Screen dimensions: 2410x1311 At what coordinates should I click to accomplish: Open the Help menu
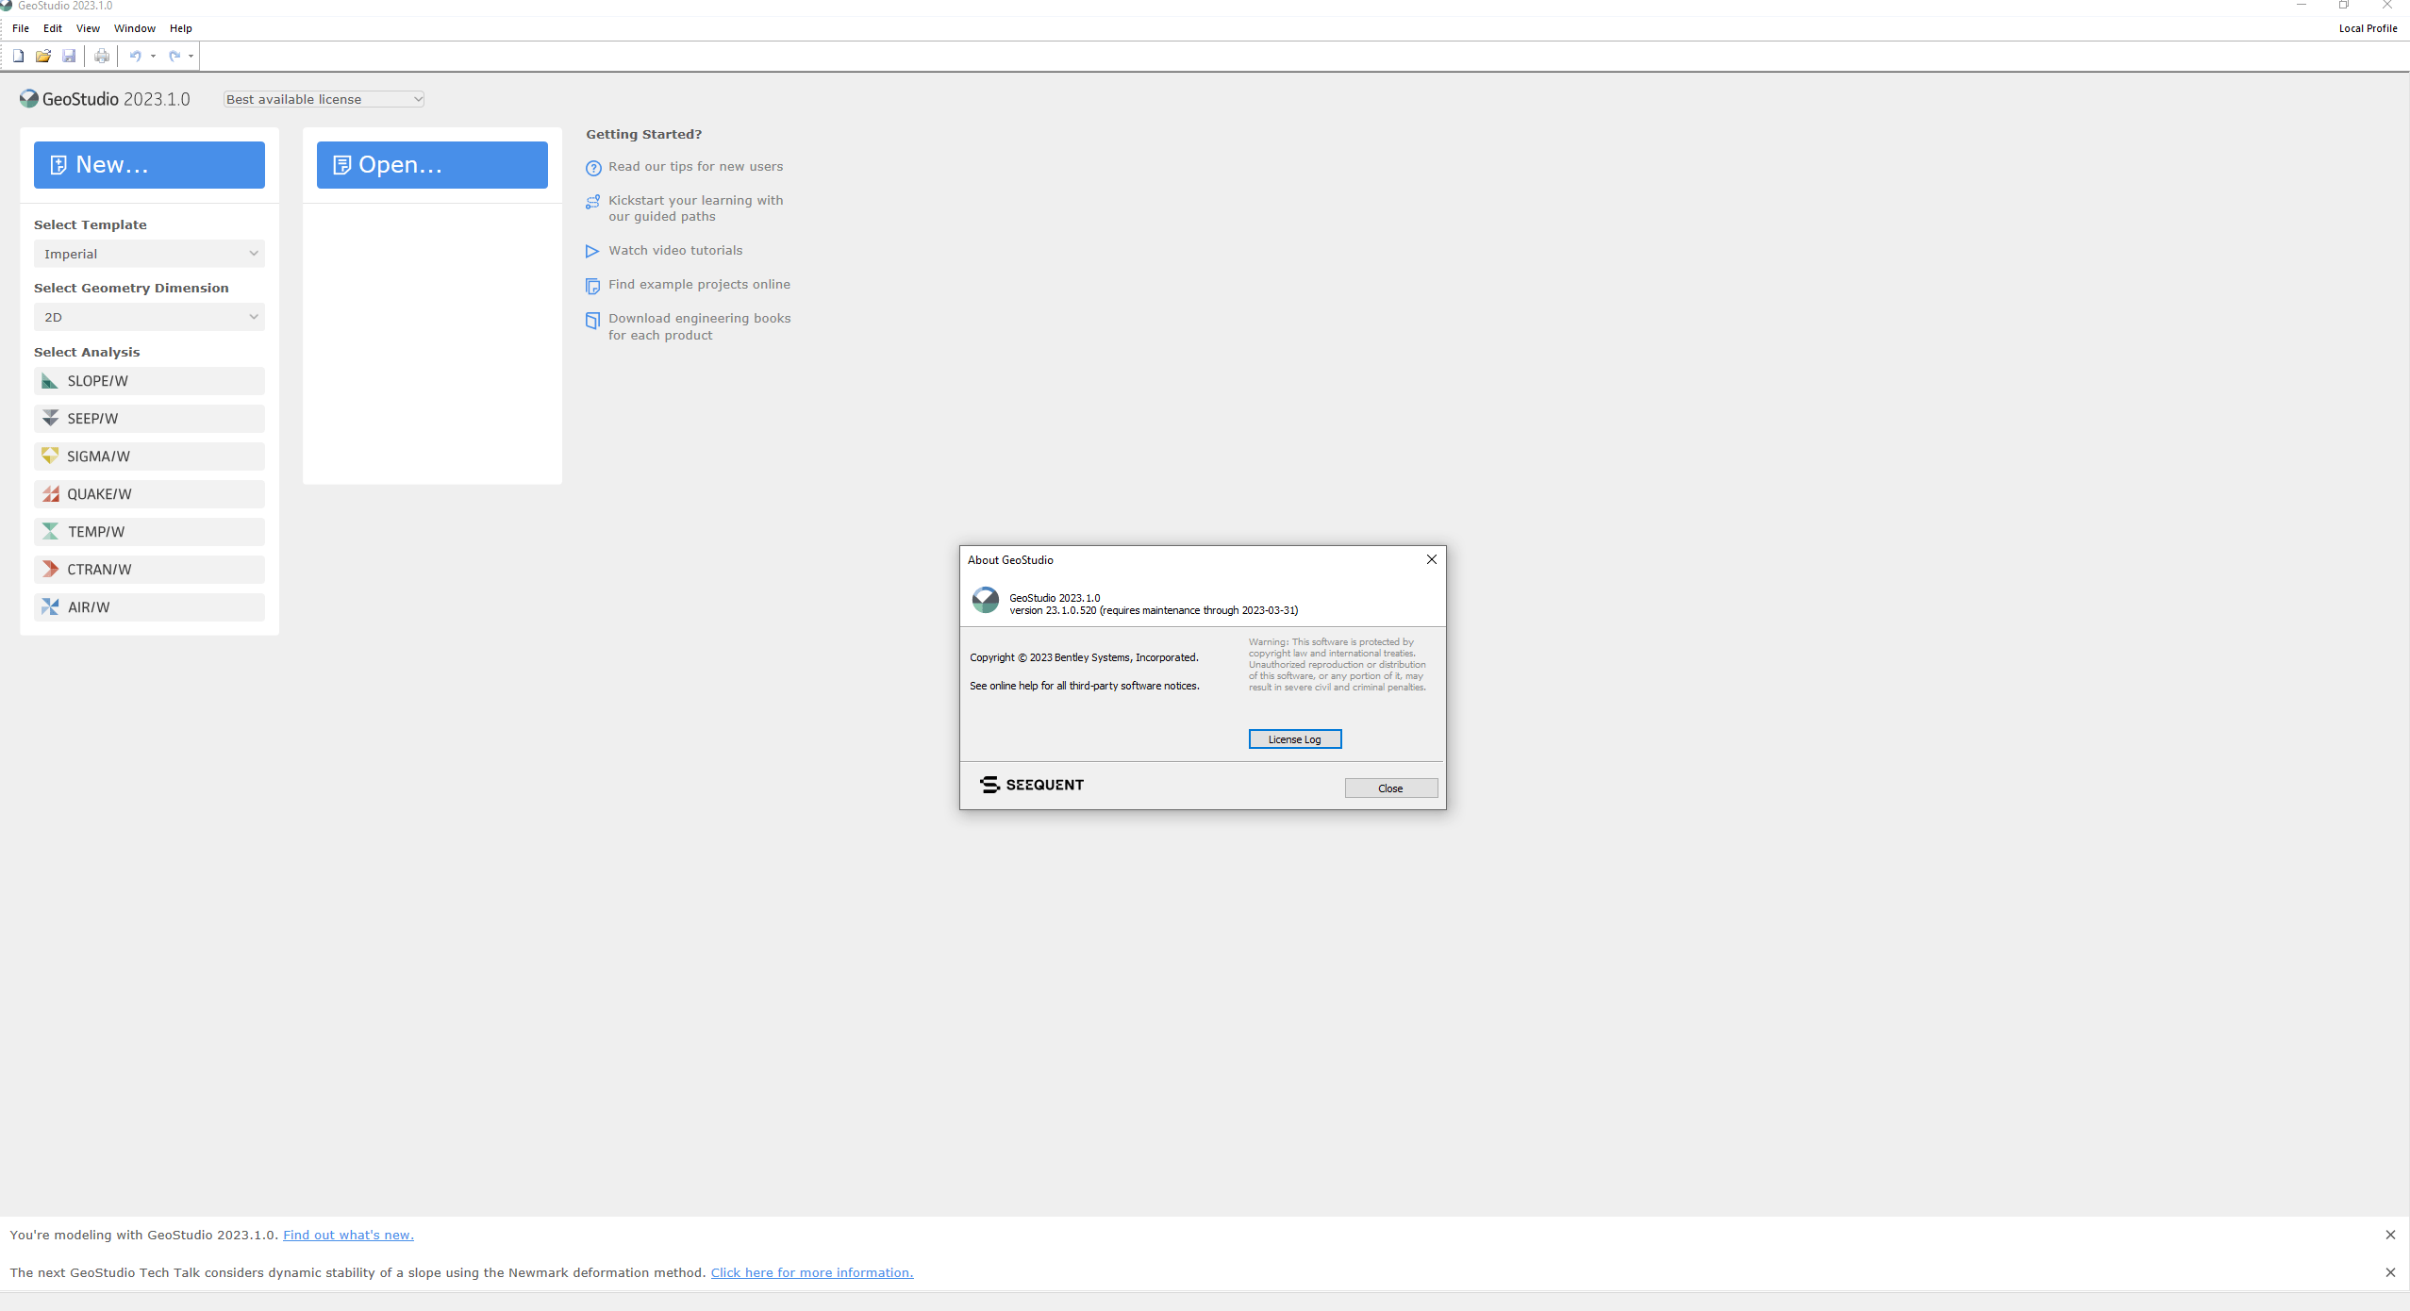(x=181, y=28)
